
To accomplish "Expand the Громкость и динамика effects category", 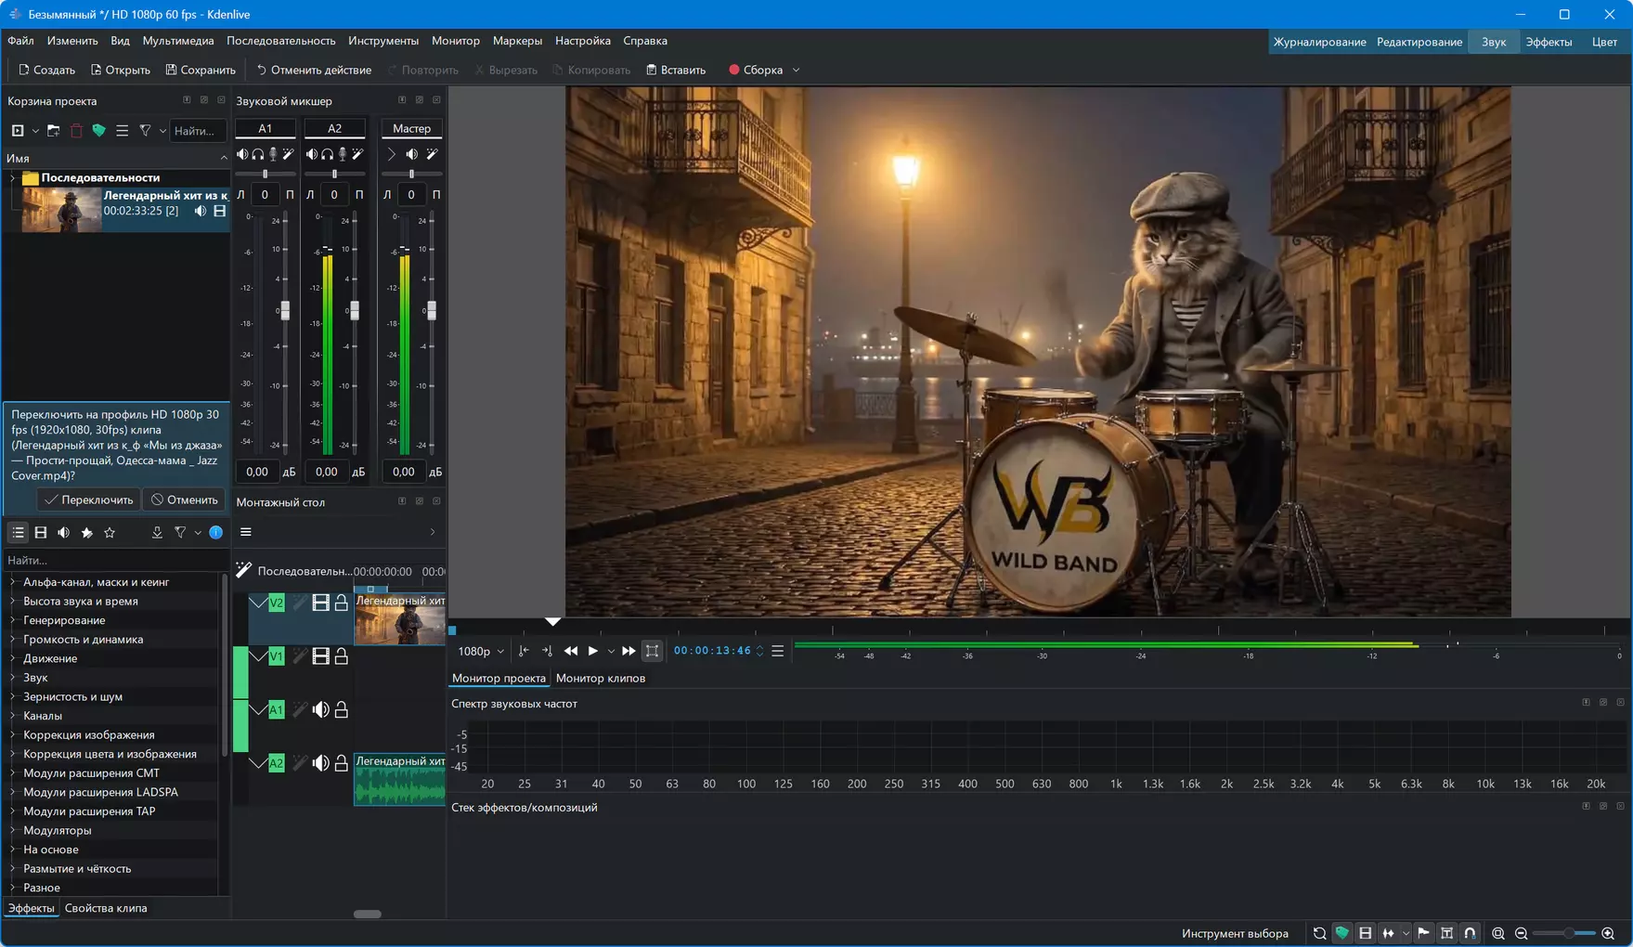I will pyautogui.click(x=12, y=640).
